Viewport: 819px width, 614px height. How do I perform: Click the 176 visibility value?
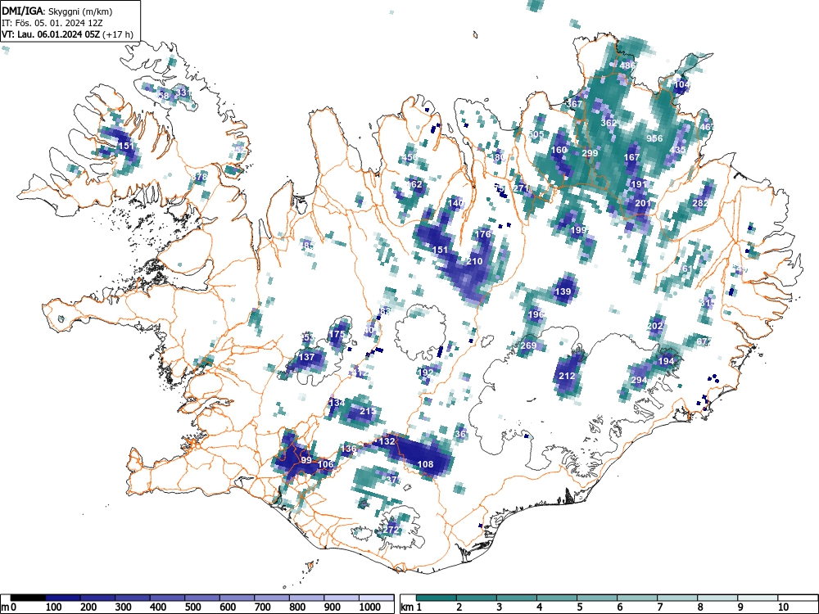[x=483, y=234]
